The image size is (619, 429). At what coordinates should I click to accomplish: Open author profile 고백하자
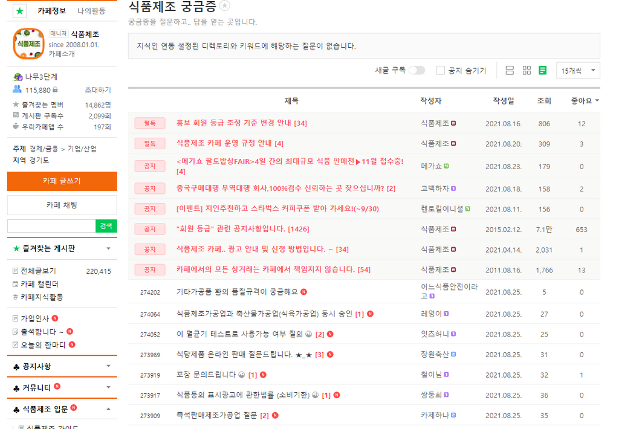click(x=435, y=189)
